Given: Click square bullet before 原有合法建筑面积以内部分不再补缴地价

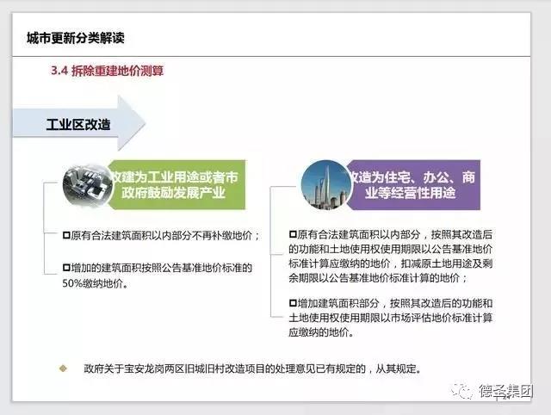Looking at the screenshot, I should click(x=66, y=235).
